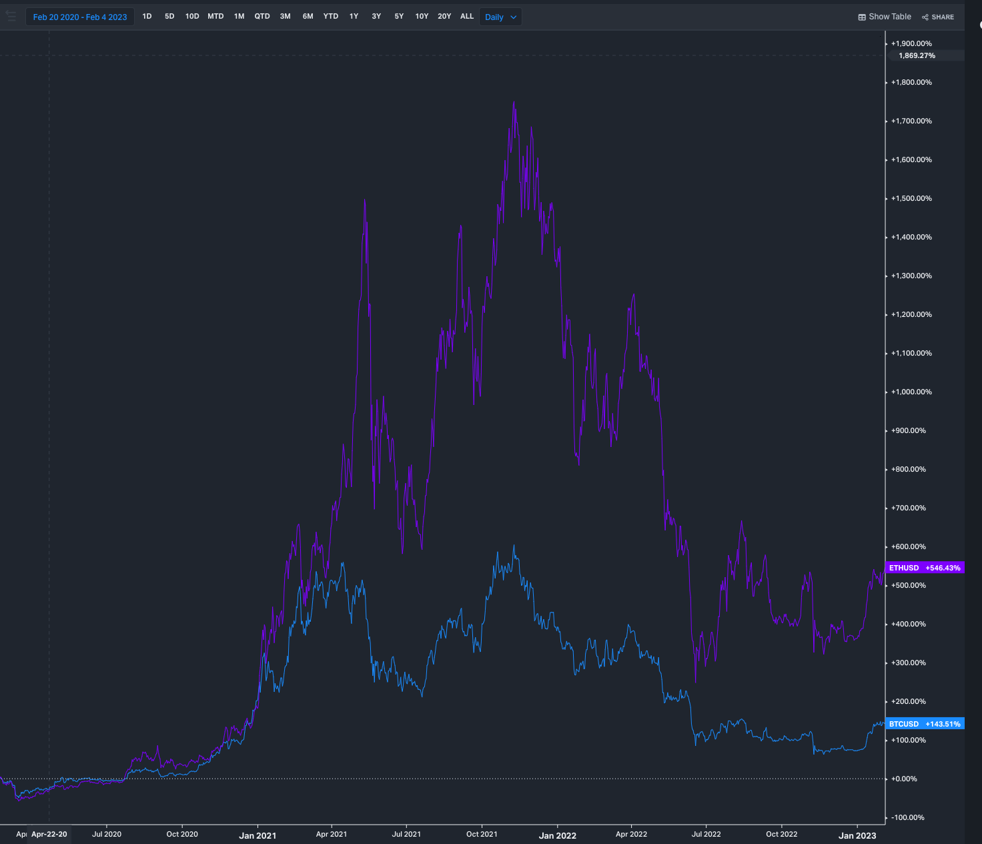Click the +1,900.00% y-axis label
982x844 pixels.
tap(911, 43)
